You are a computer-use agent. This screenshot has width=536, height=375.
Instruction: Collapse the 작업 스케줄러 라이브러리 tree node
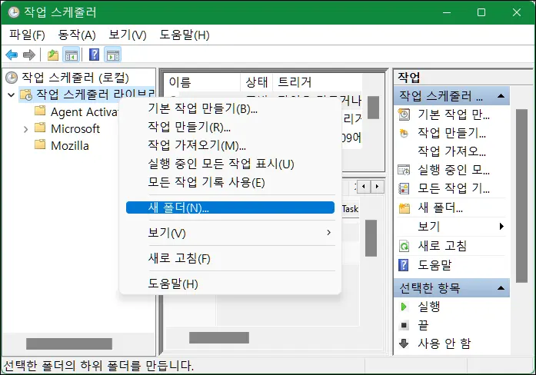click(11, 95)
